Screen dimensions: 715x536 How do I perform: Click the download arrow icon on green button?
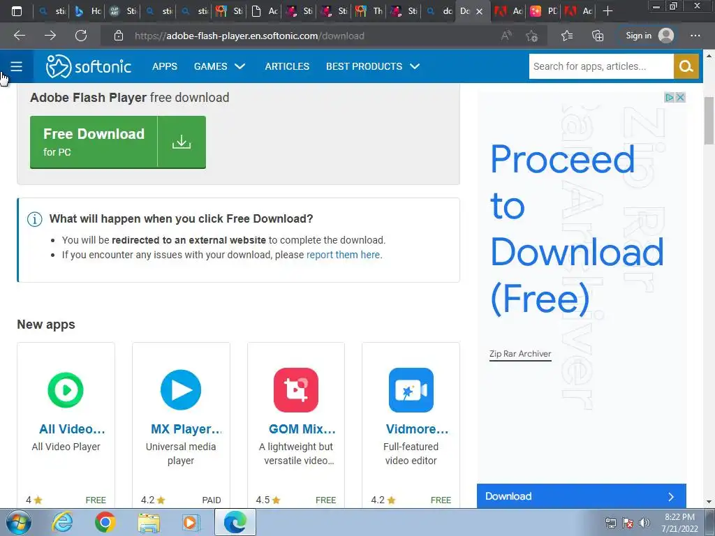(x=182, y=142)
